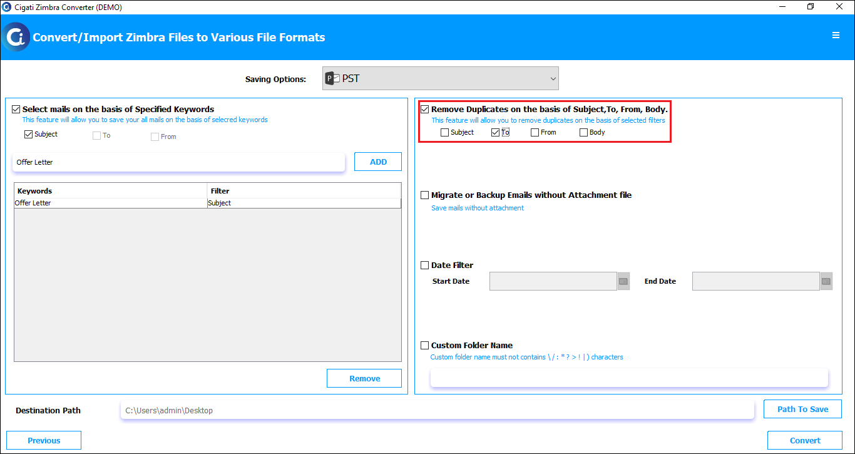Go back with the Previous button
Screen dimensions: 855x454
[x=44, y=440]
